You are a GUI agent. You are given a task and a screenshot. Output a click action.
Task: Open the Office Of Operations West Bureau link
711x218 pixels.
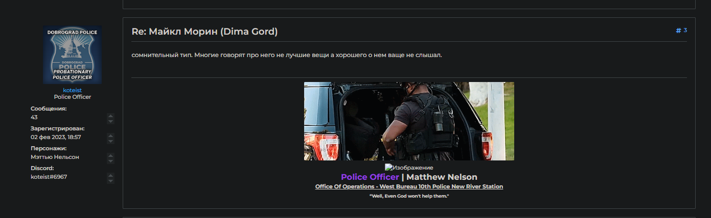[409, 186]
